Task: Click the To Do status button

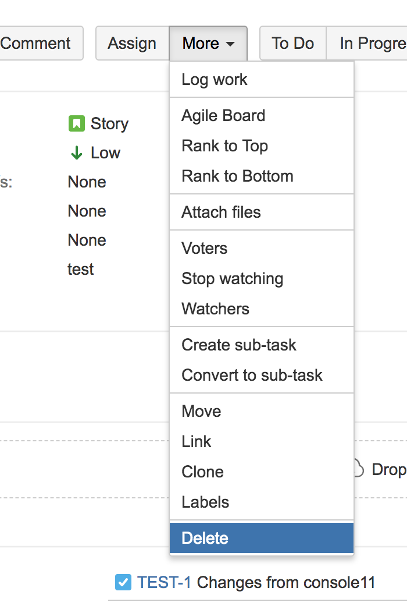Action: coord(292,43)
